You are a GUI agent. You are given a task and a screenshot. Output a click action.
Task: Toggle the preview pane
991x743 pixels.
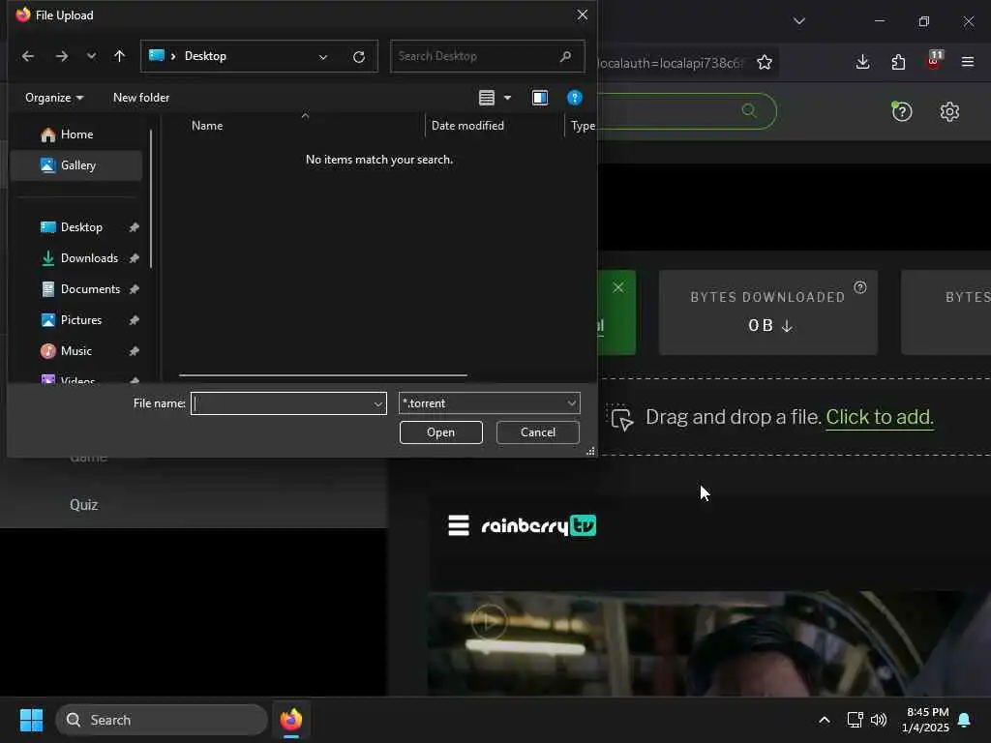540,98
